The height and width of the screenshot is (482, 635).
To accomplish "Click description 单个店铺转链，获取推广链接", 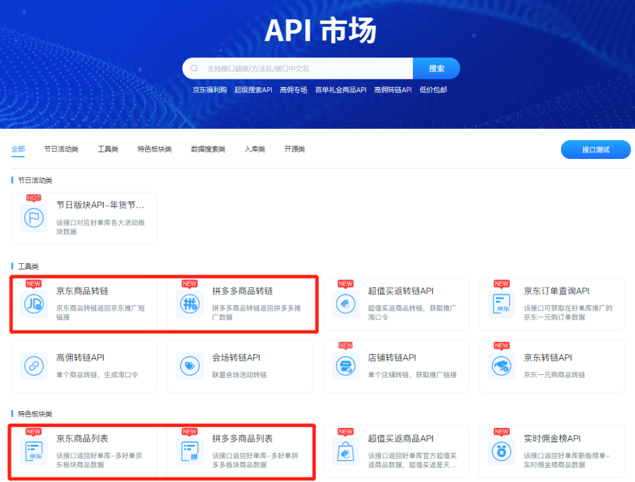I will (x=412, y=375).
